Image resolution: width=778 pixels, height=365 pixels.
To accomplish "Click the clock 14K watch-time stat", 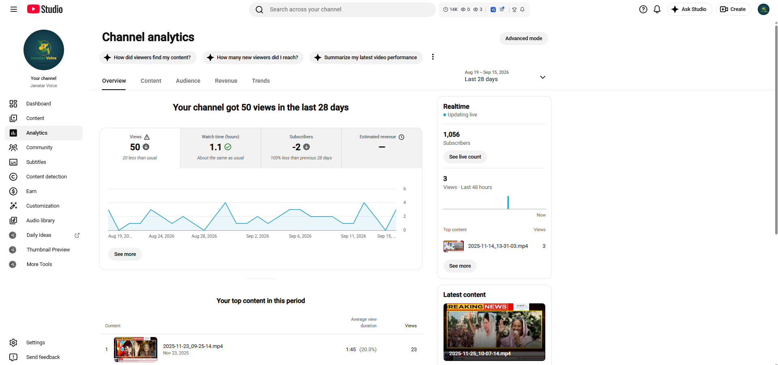I will click(450, 9).
